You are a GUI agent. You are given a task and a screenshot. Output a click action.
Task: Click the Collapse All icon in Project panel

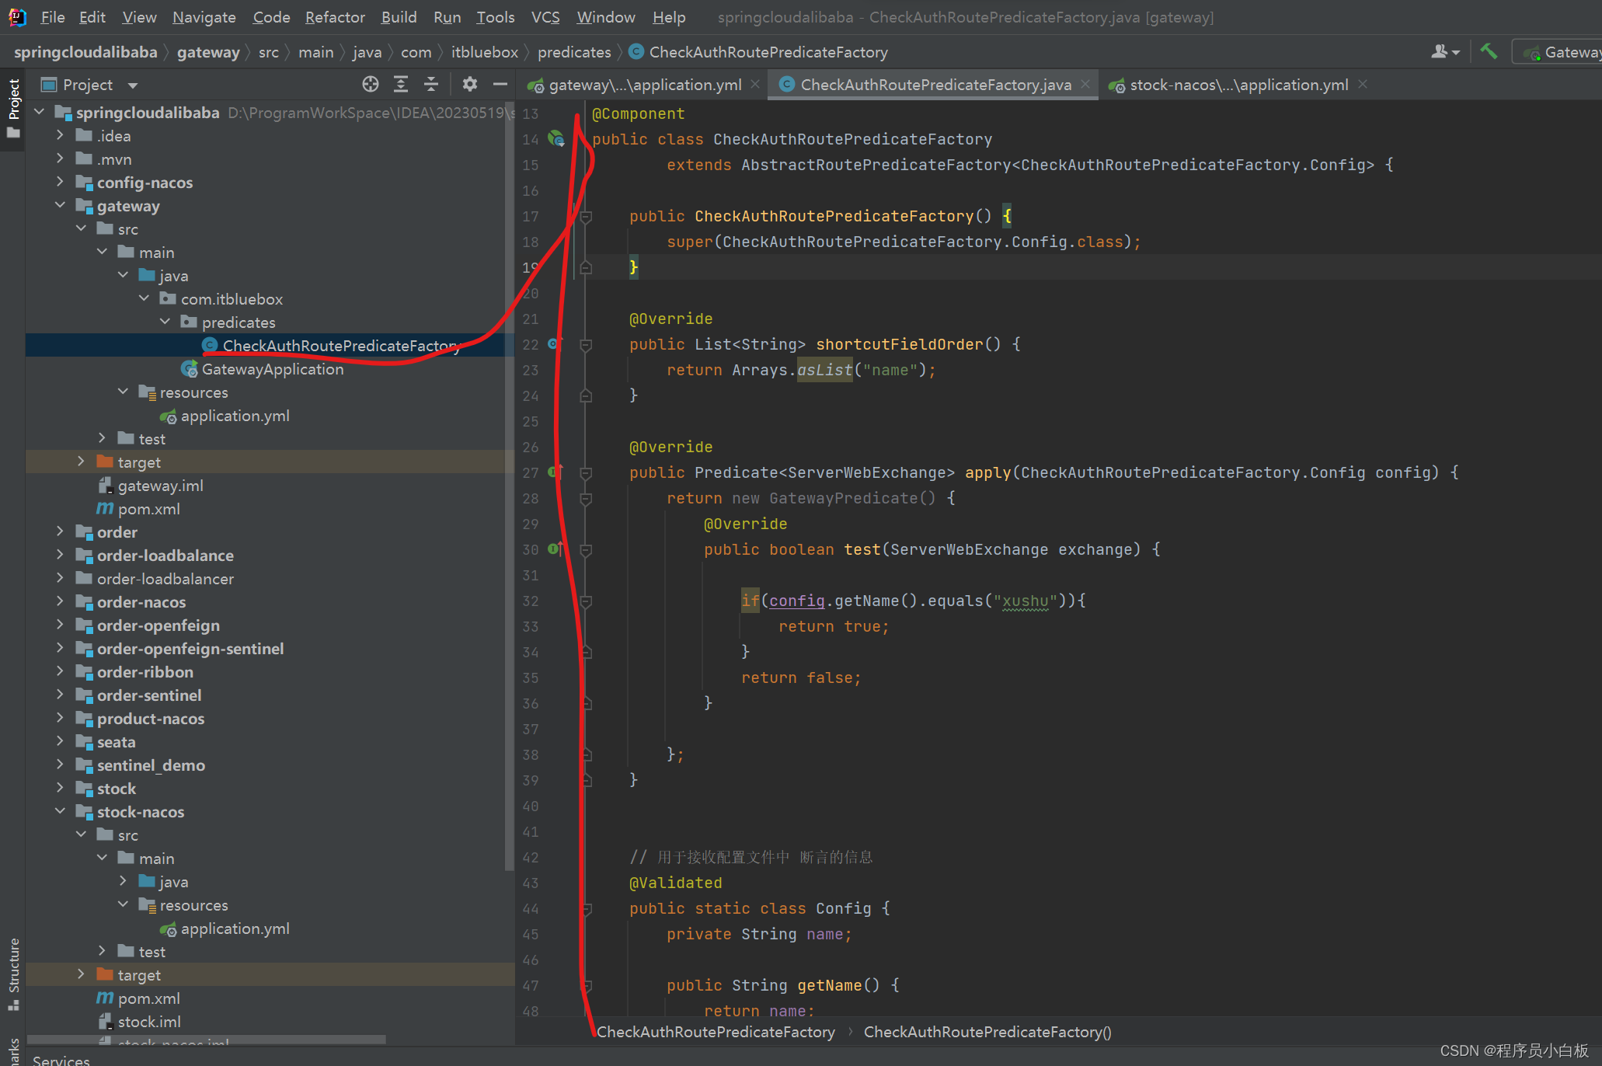431,85
